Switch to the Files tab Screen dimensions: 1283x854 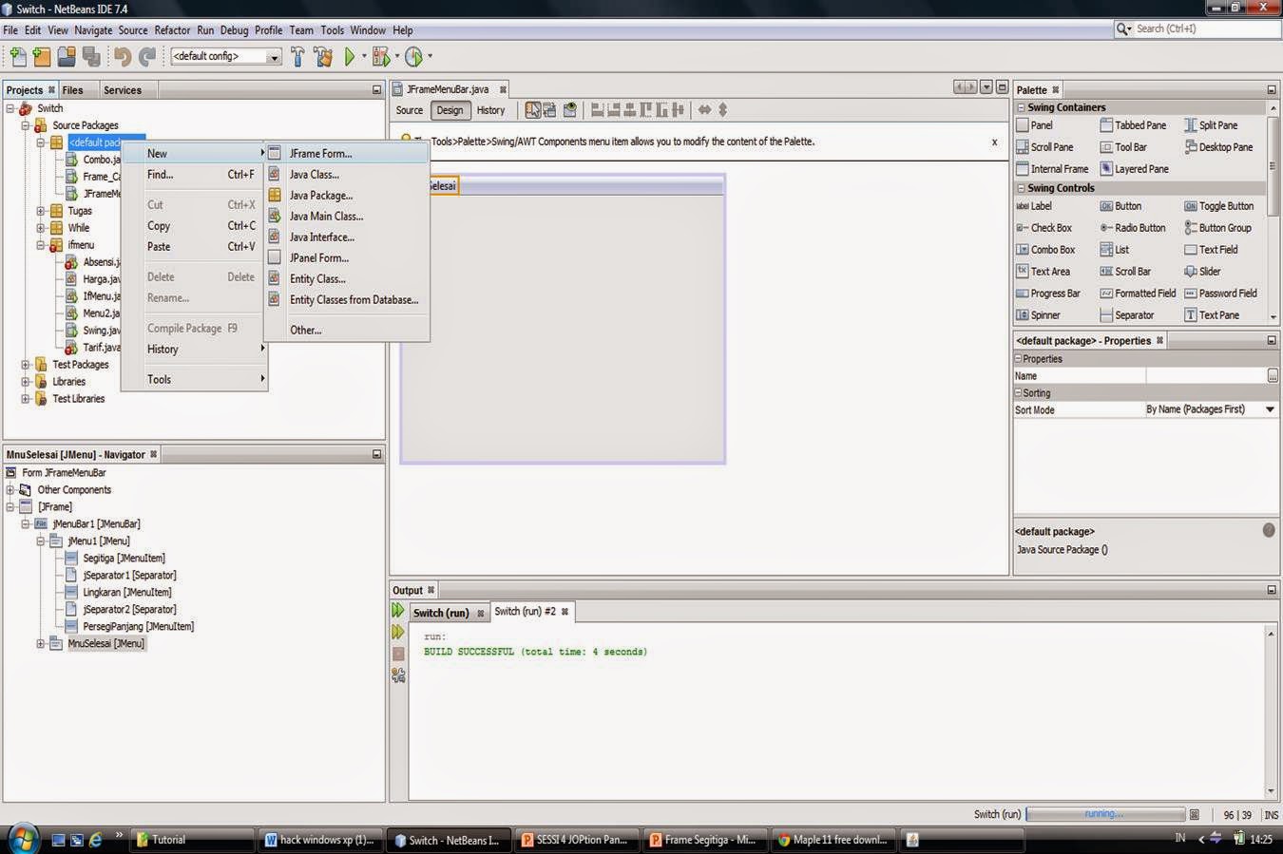click(72, 90)
